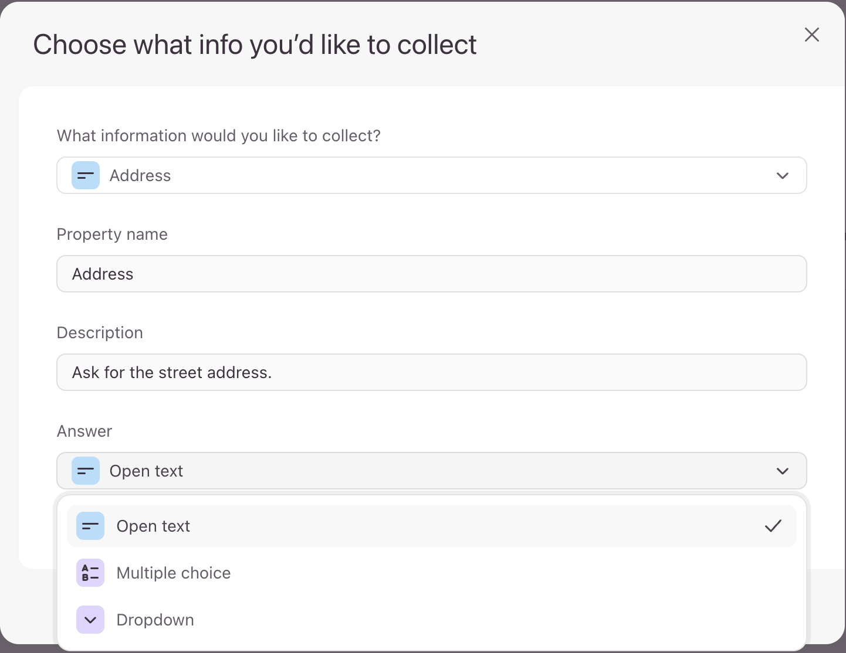Click the text icon in the Answer field

tap(86, 471)
